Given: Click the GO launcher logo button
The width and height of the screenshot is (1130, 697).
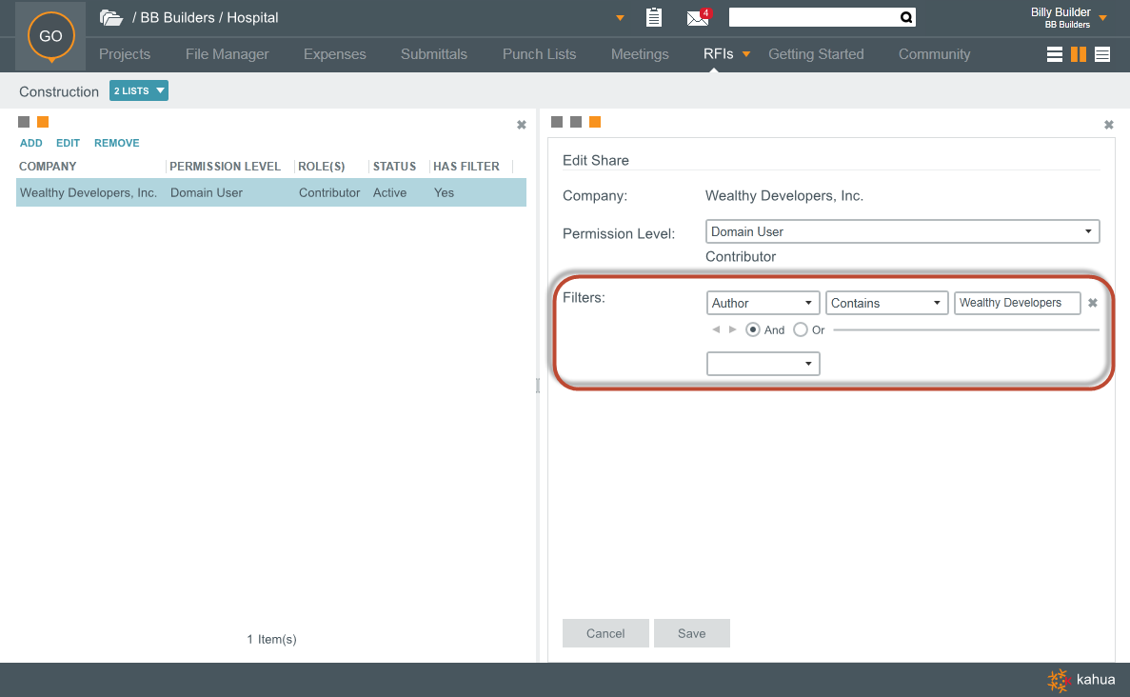Looking at the screenshot, I should pos(50,36).
